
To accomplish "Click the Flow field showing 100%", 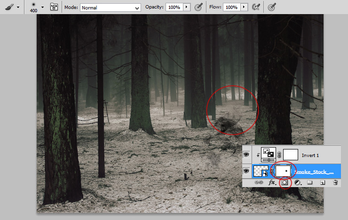I will [231, 8].
